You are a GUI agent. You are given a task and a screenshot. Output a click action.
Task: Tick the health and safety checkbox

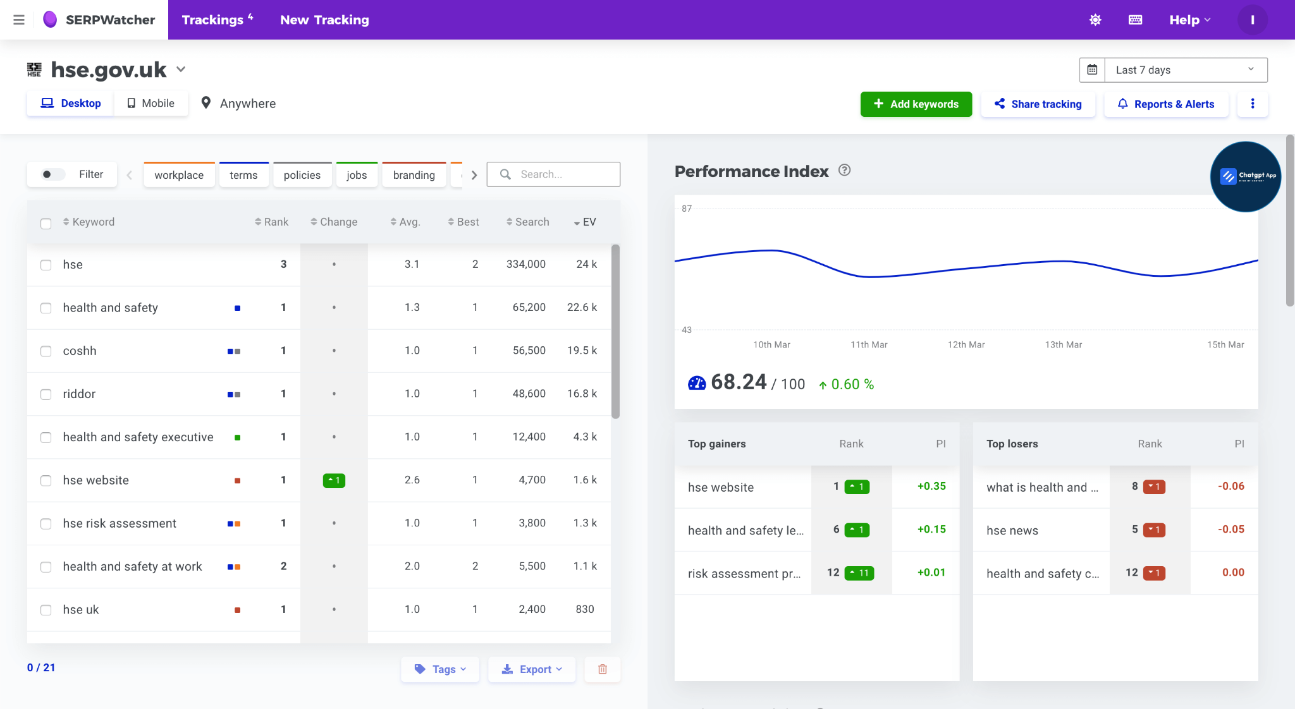pos(46,308)
